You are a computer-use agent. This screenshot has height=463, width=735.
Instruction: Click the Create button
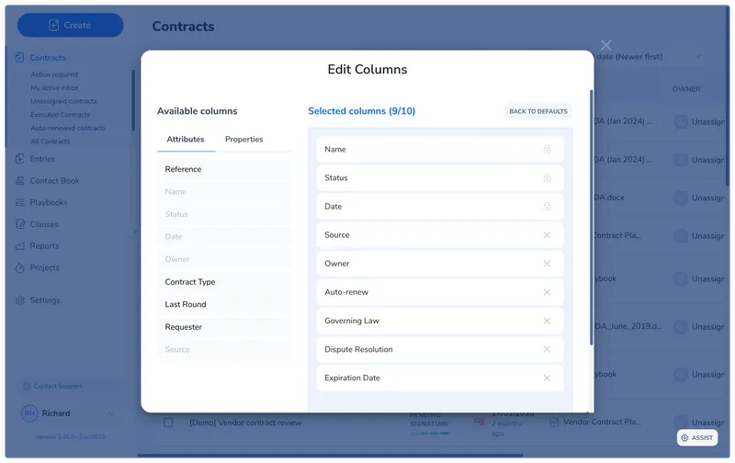pos(71,25)
